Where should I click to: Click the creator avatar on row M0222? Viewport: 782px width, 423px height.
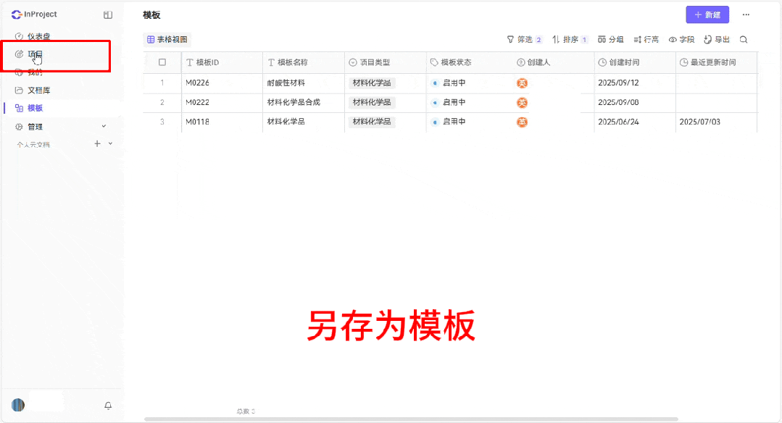(521, 102)
